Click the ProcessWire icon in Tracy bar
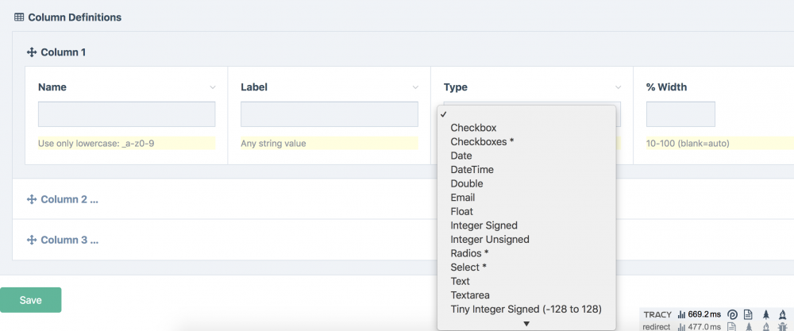This screenshot has height=331, width=794. point(731,314)
